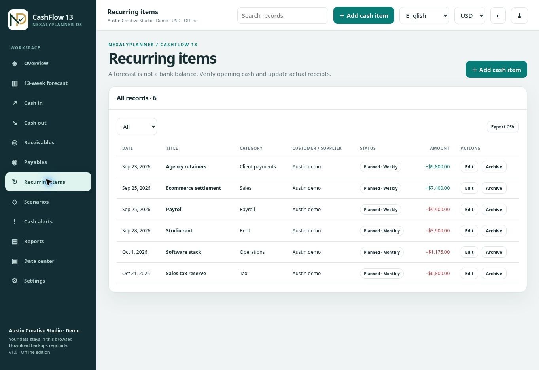This screenshot has width=539, height=370.
Task: Expand the All records filter dropdown
Action: click(x=137, y=126)
